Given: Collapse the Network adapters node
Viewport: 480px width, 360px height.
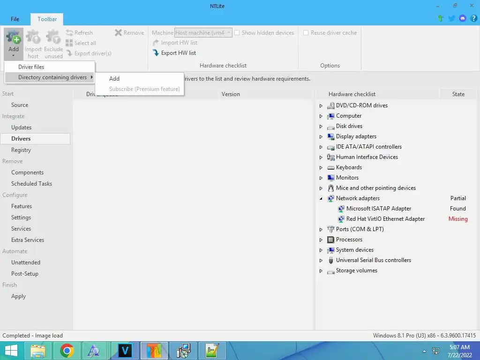Looking at the screenshot, I should tap(321, 198).
